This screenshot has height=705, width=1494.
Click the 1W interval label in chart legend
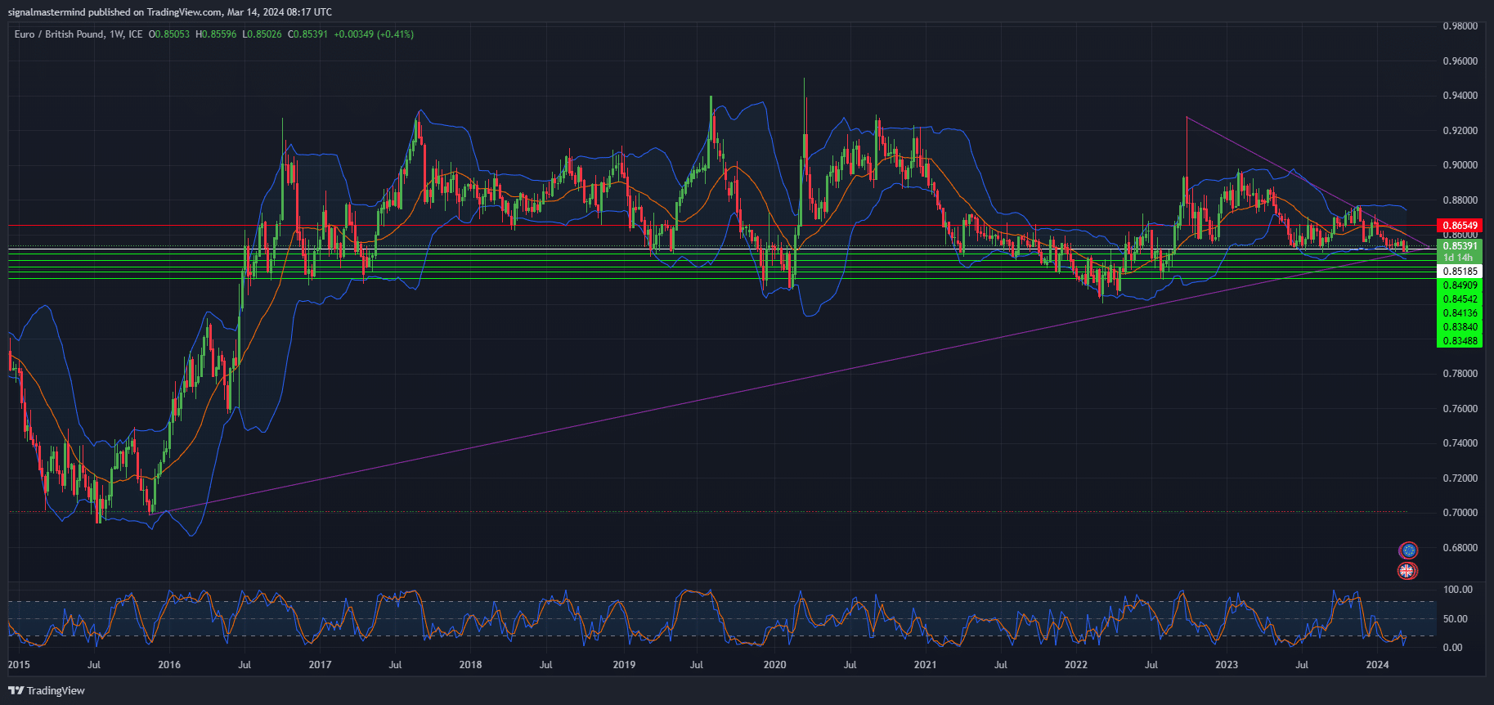click(116, 34)
